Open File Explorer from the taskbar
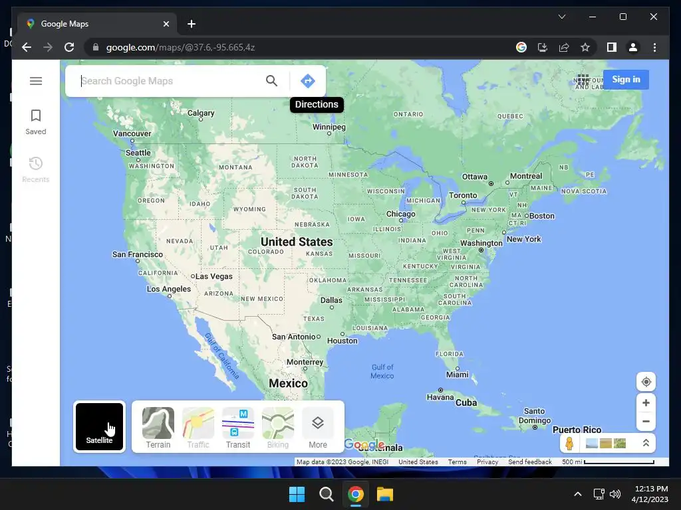Screen dimensions: 681x510 [x=385, y=494]
